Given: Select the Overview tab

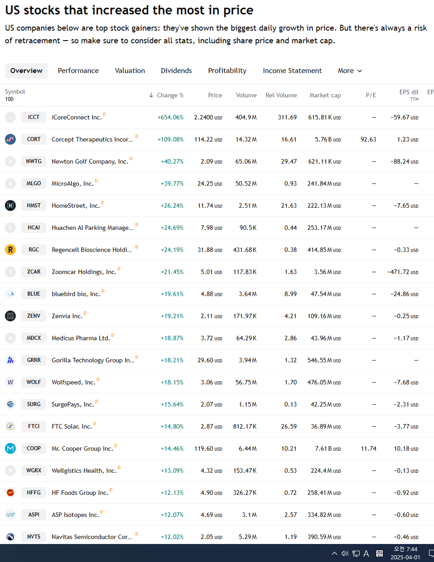Looking at the screenshot, I should coord(26,71).
